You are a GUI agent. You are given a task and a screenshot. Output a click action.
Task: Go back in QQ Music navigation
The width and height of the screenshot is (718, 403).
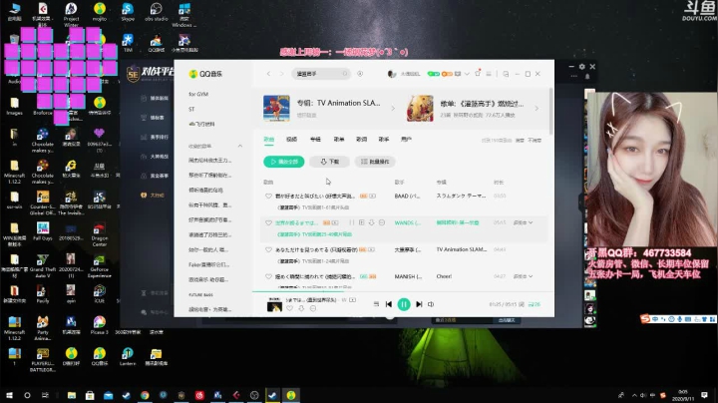point(269,74)
